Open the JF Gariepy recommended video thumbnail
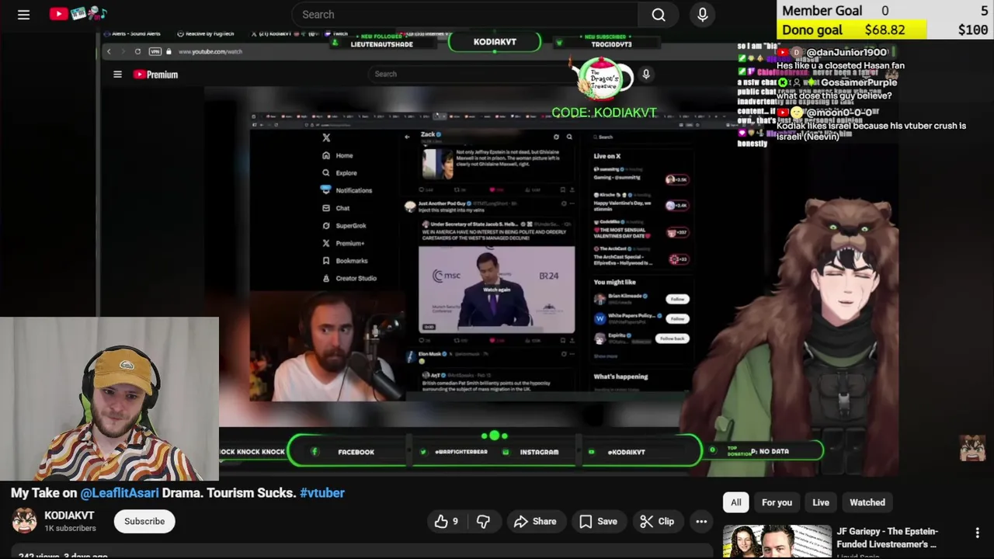The width and height of the screenshot is (994, 559). coord(777,542)
